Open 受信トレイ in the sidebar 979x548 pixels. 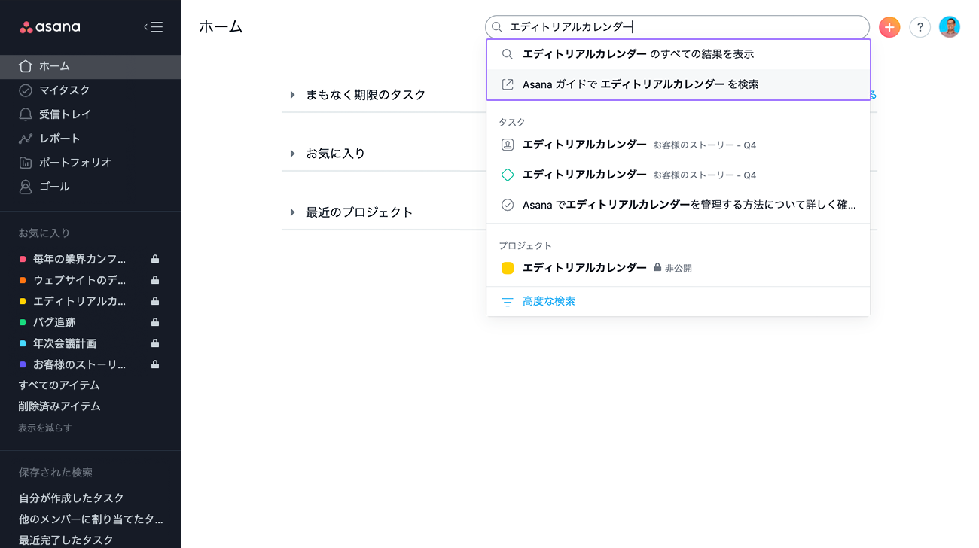[x=90, y=114]
